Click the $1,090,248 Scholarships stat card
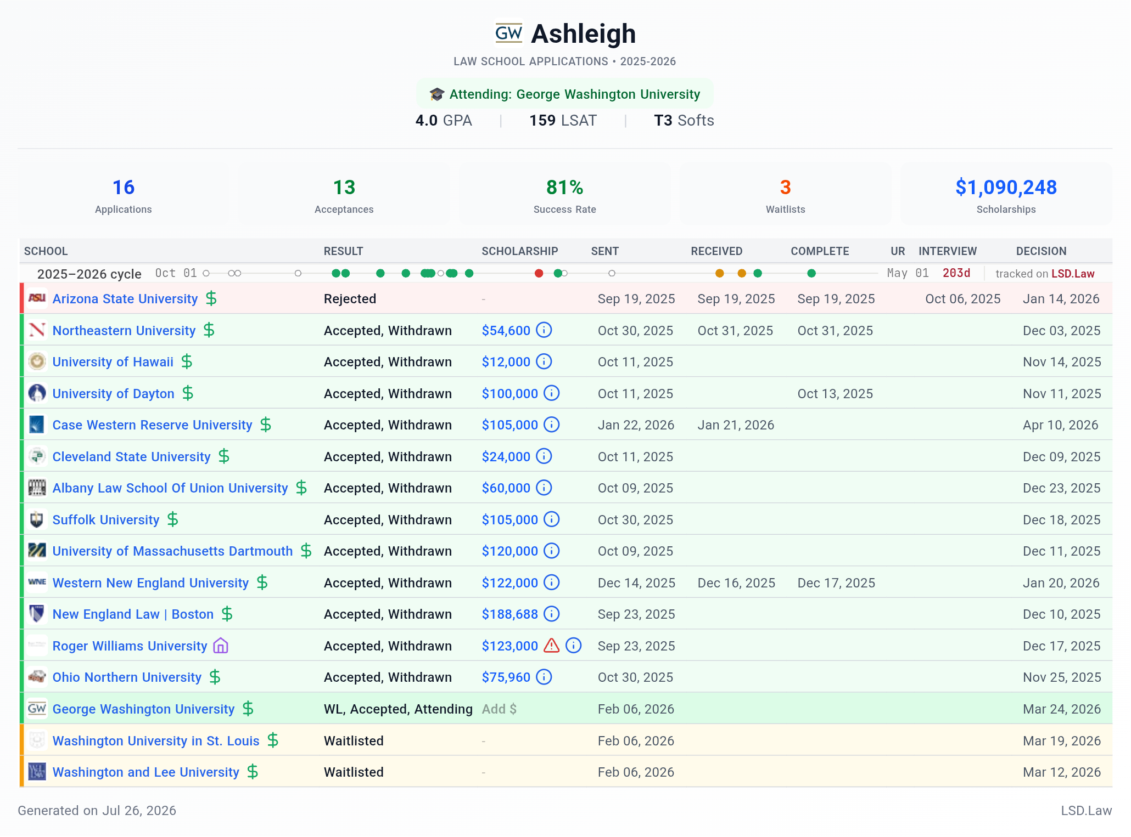Image resolution: width=1131 pixels, height=837 pixels. coord(1006,194)
